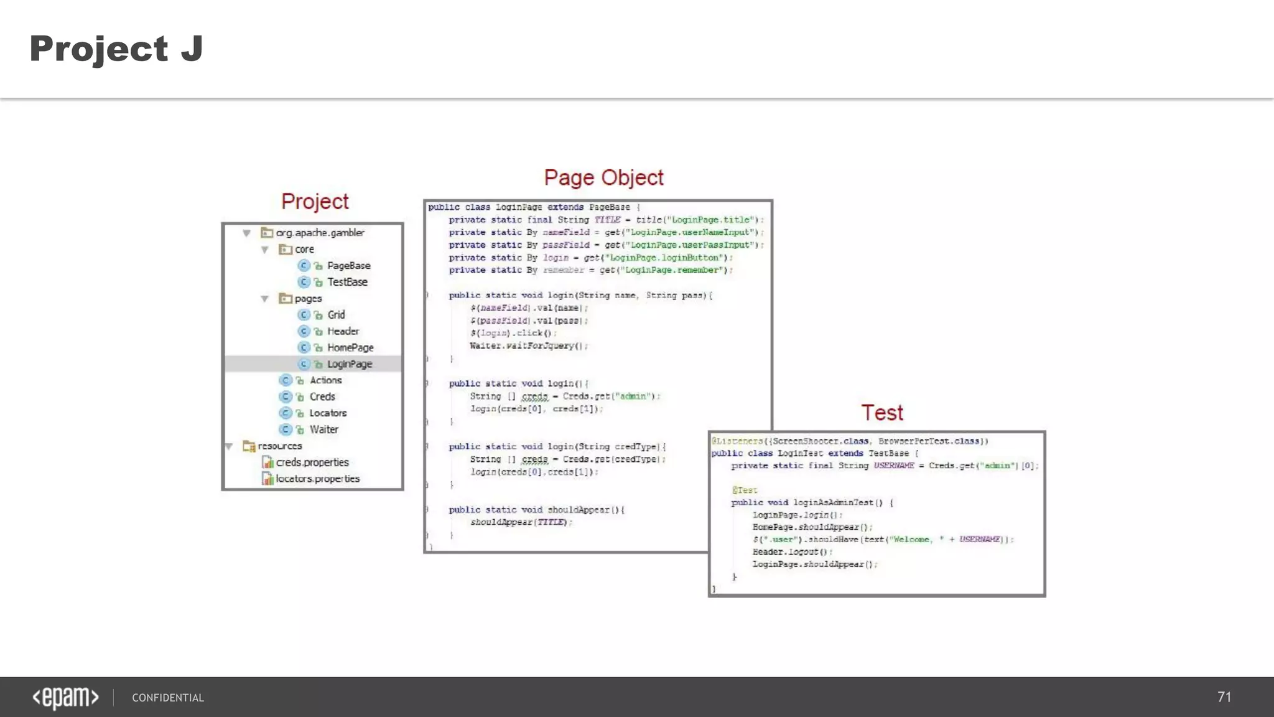Select PageBase in the project tree

[x=349, y=266]
